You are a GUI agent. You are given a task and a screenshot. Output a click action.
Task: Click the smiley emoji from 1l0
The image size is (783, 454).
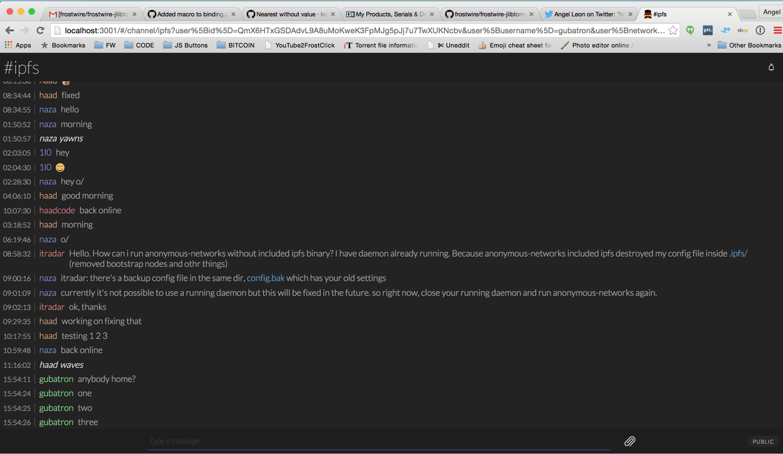(x=60, y=167)
